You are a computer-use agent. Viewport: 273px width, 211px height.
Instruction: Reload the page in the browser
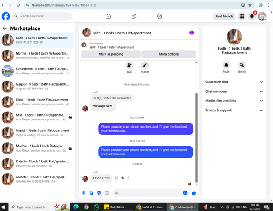[18, 5]
